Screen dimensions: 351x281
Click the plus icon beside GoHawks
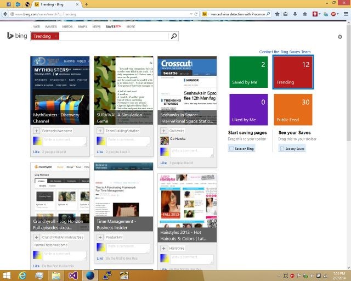pyautogui.click(x=163, y=131)
